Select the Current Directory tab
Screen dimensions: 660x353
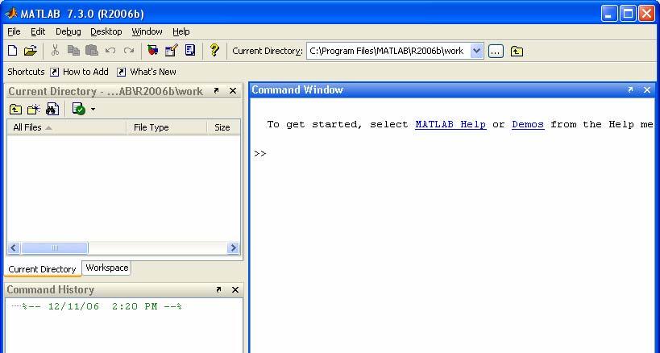(x=42, y=269)
